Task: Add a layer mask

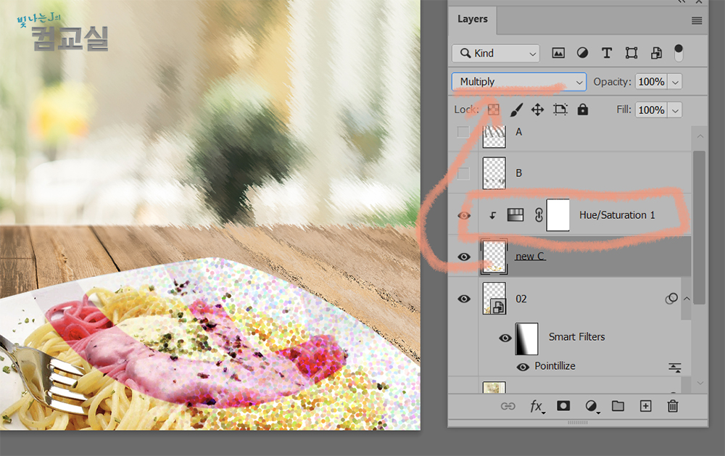Action: click(563, 405)
